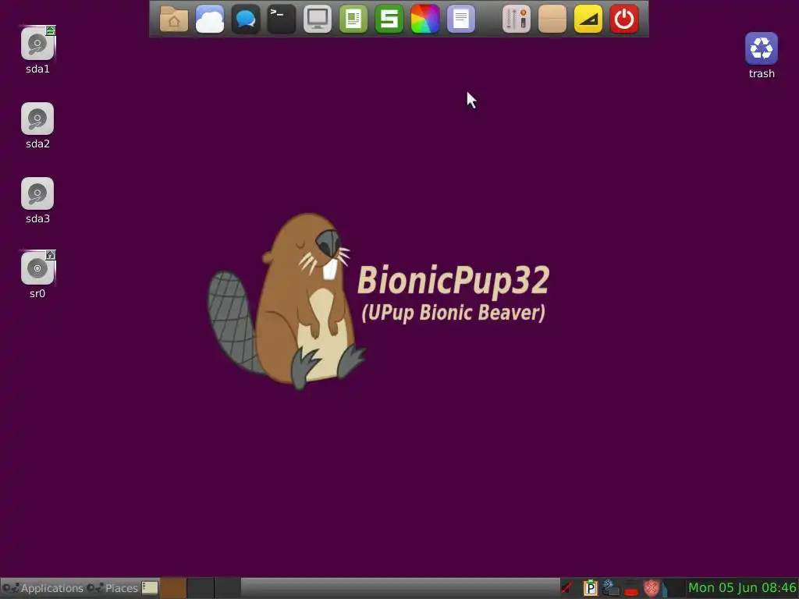Click the red firewall shield tray icon
Image resolution: width=799 pixels, height=599 pixels.
pos(652,588)
